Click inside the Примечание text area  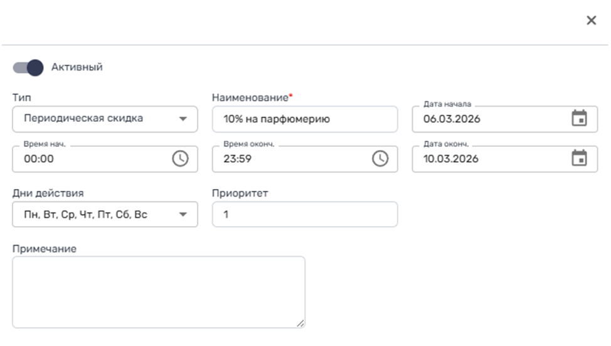click(158, 291)
